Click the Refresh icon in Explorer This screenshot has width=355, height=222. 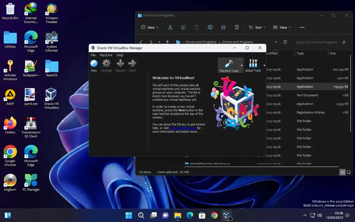[x=285, y=42]
